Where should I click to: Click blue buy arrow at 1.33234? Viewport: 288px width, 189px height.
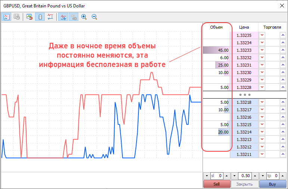[283, 43]
